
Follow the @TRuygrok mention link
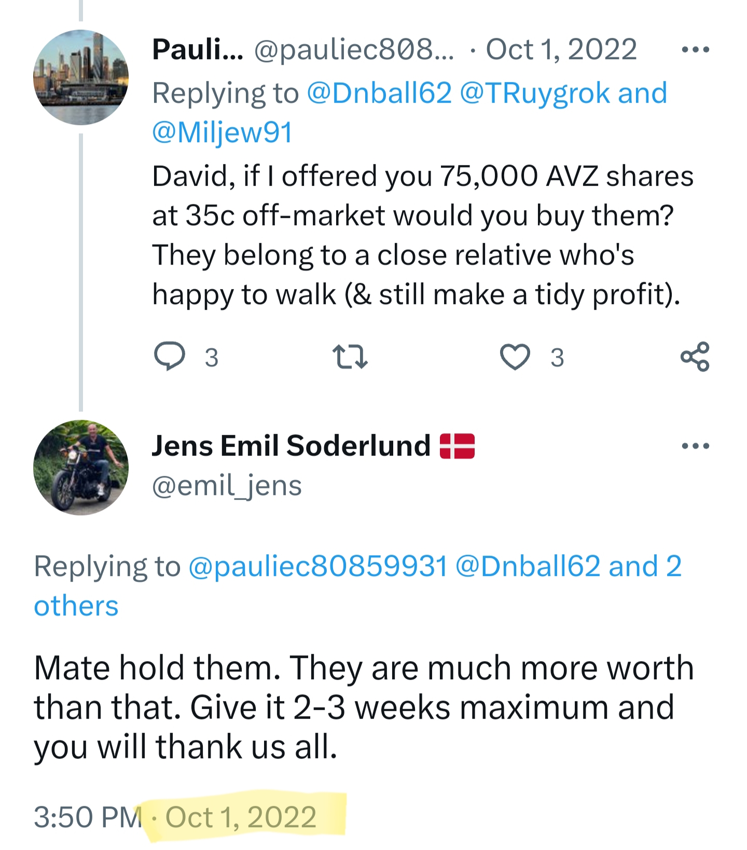click(x=534, y=93)
